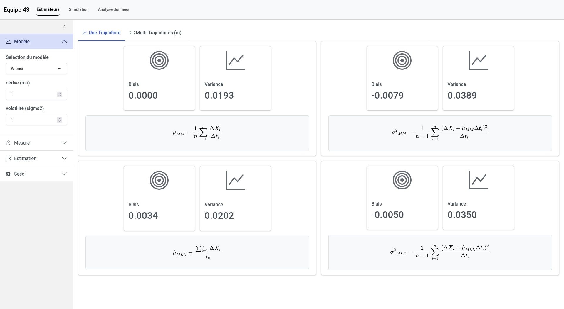Expand the Mesure section
564x309 pixels.
tap(36, 143)
